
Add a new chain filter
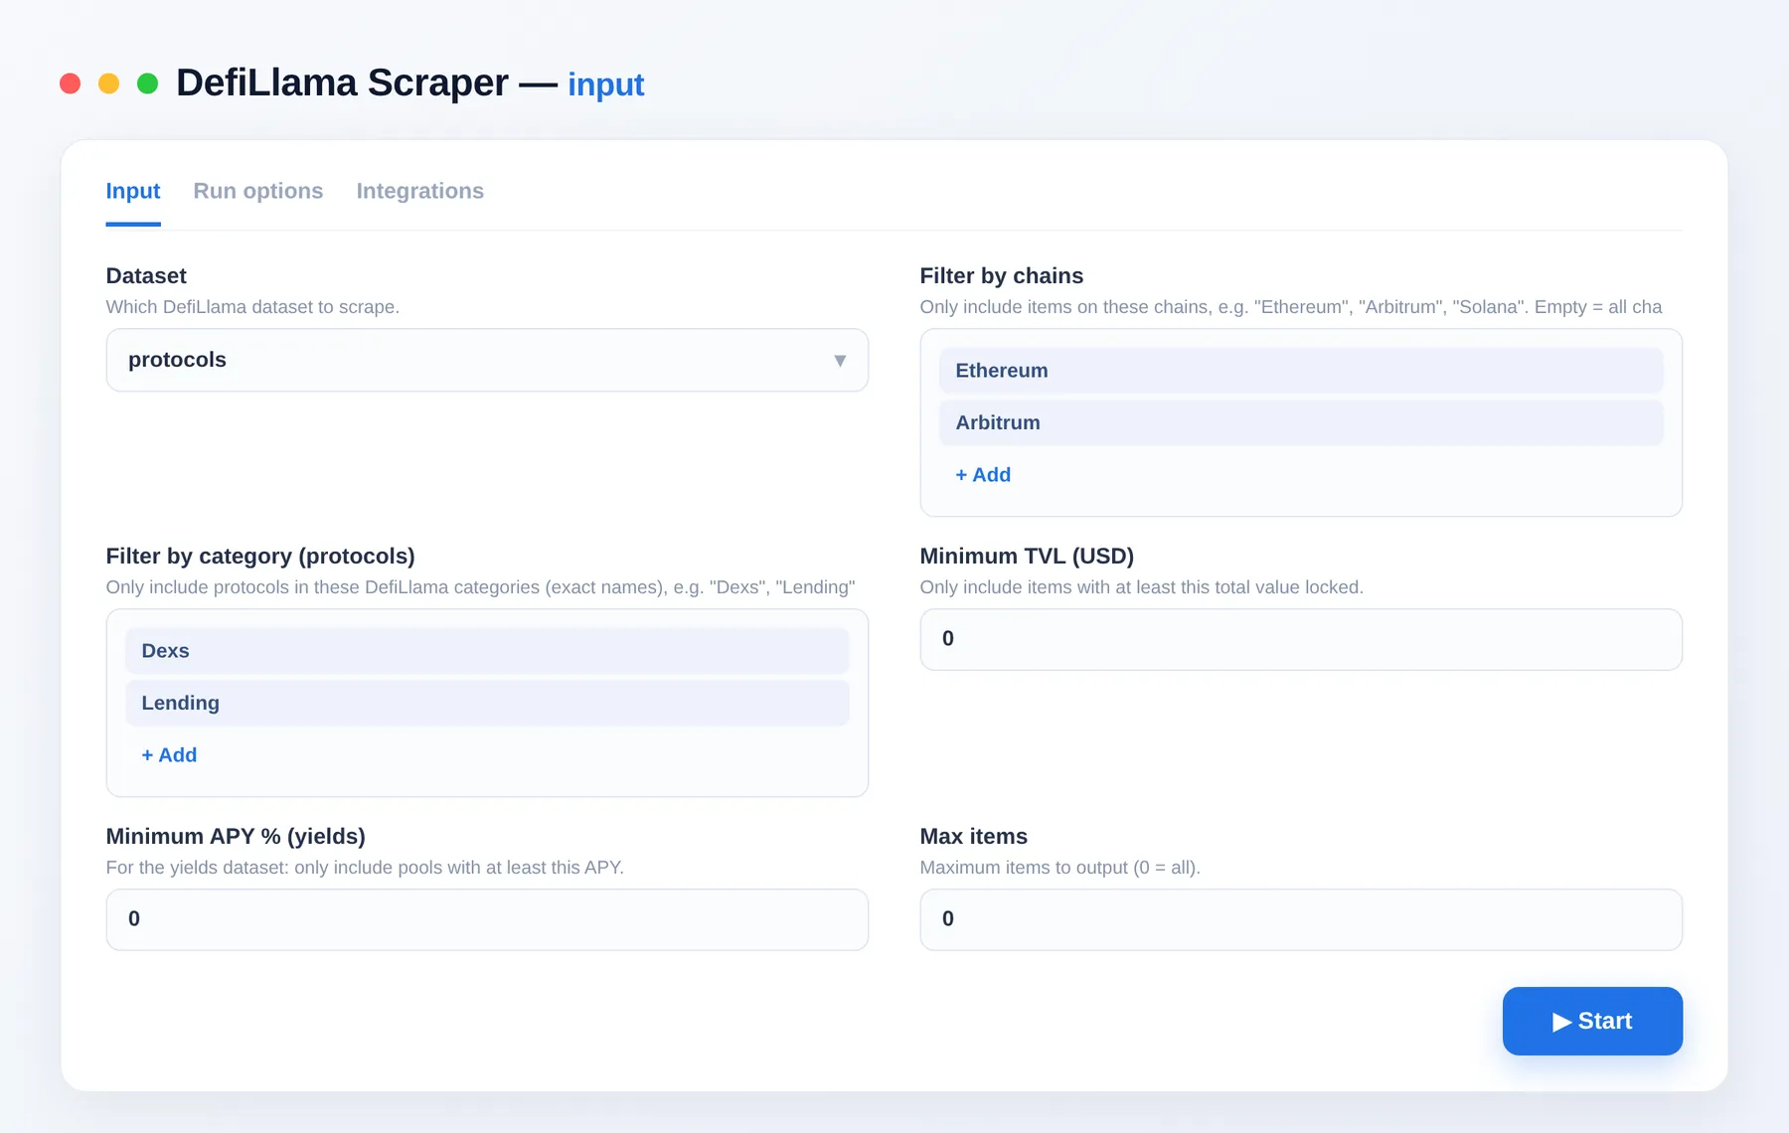pyautogui.click(x=983, y=475)
